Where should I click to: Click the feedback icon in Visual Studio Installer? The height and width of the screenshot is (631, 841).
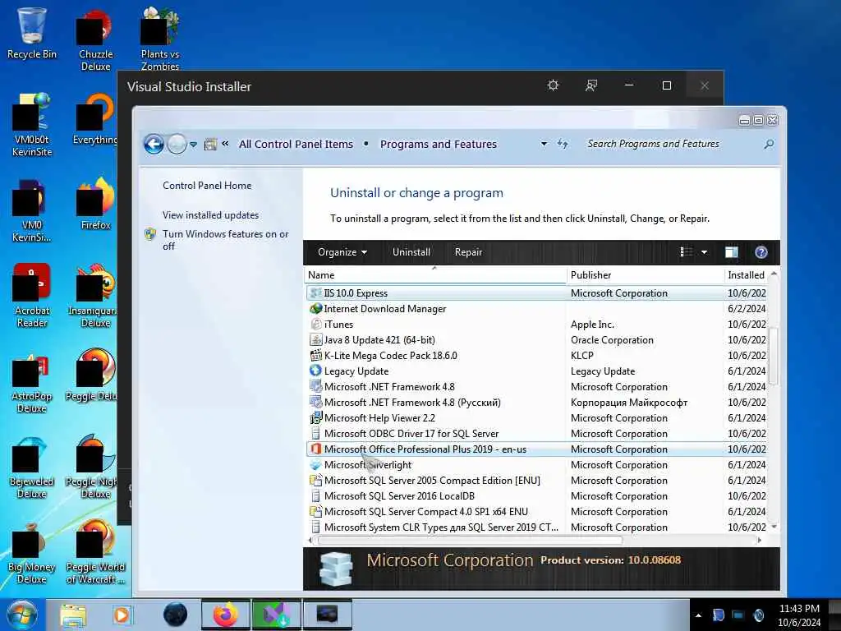tap(591, 85)
